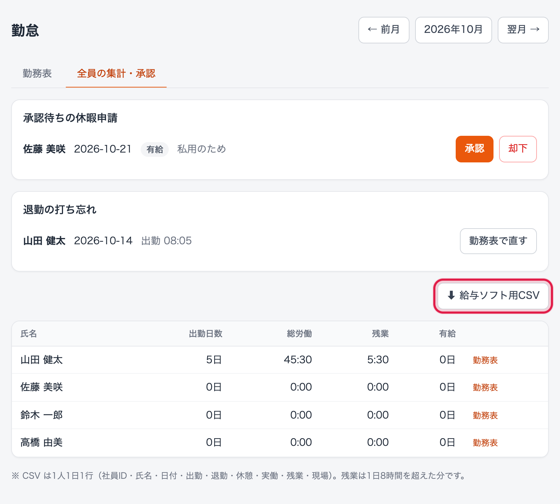Click the leave request date 2026-10-21
The width and height of the screenshot is (560, 504).
click(x=103, y=149)
